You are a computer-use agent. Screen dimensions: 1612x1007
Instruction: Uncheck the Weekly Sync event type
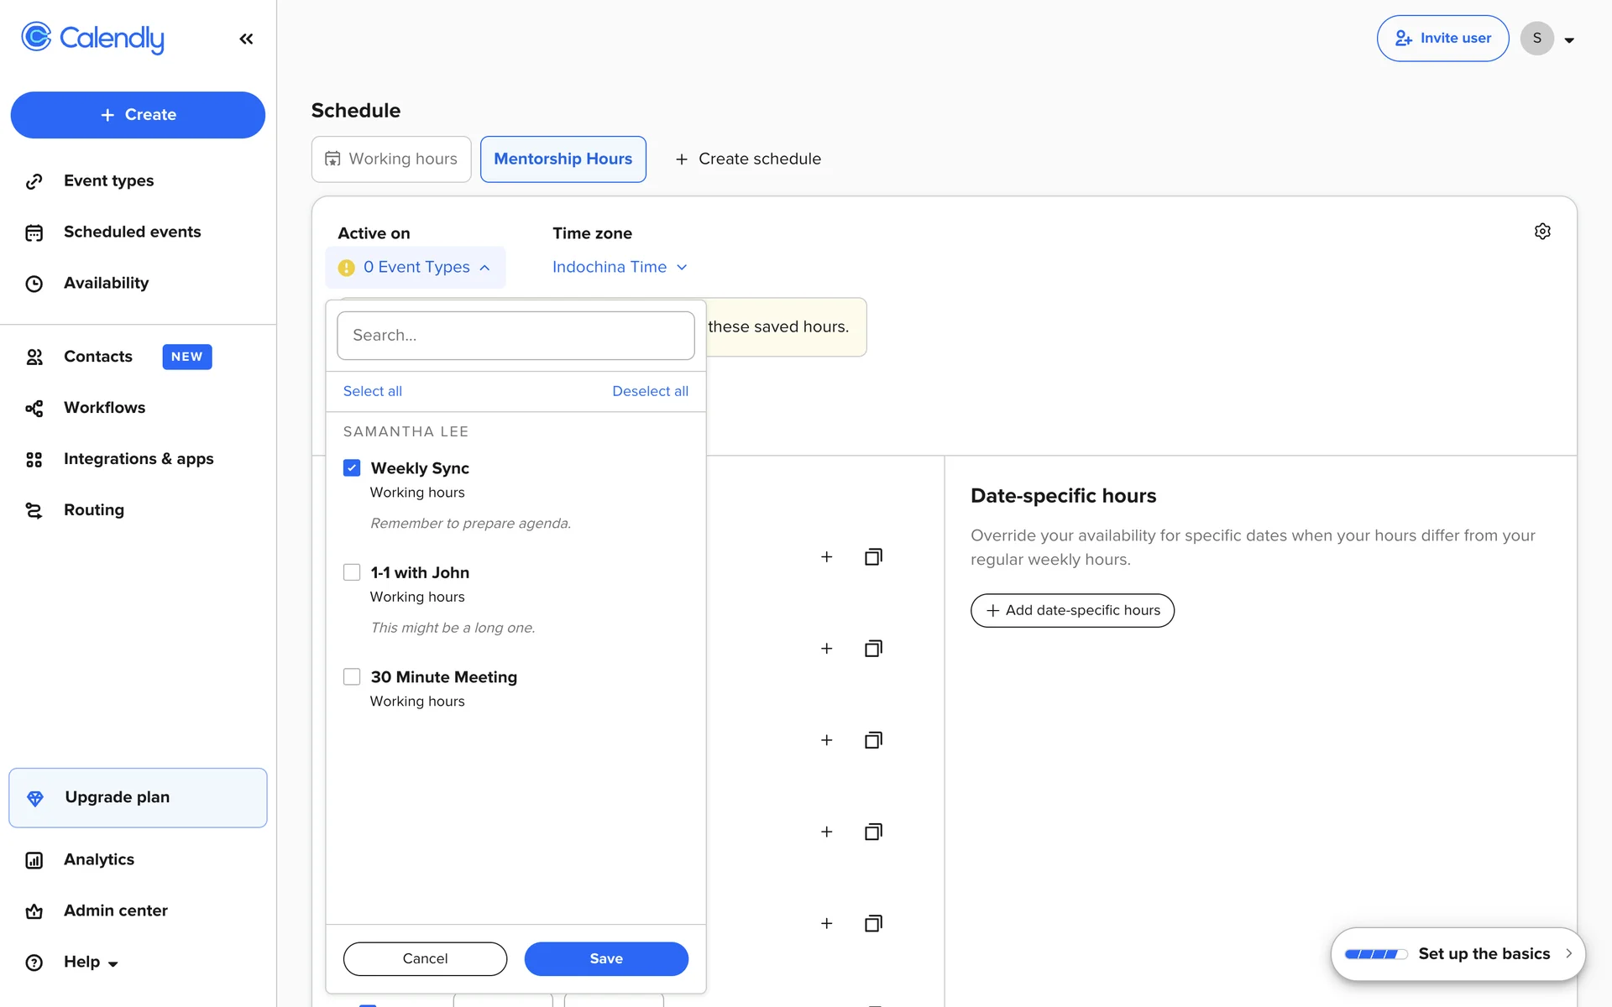click(352, 468)
